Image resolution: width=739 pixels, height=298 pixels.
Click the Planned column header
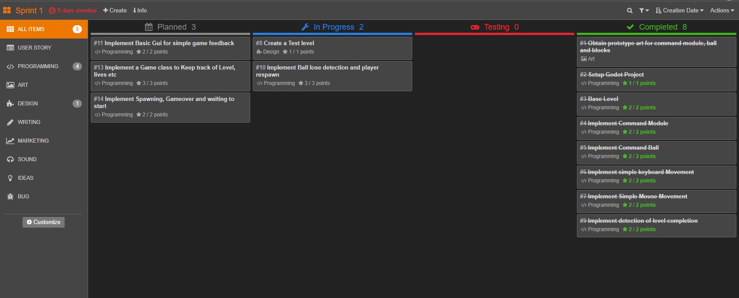click(x=170, y=27)
